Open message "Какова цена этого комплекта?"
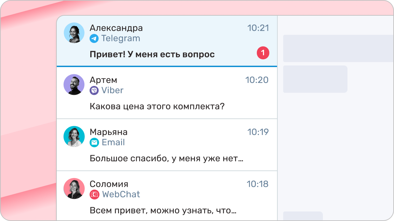This screenshot has height=221, width=394. [157, 106]
